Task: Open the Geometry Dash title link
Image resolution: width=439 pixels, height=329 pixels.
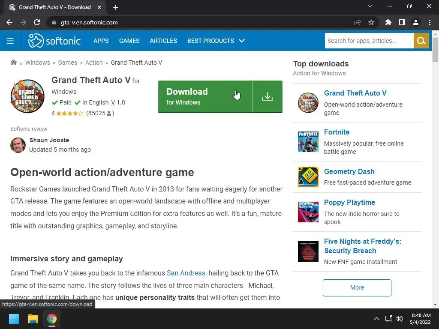Action: pyautogui.click(x=349, y=171)
